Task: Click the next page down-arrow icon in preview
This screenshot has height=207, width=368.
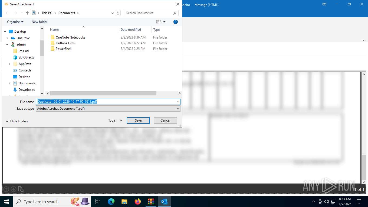Action: pyautogui.click(x=14, y=189)
